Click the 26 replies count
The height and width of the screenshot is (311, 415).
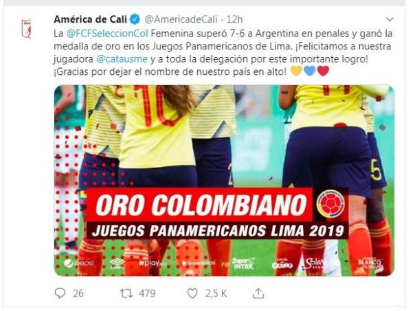point(78,293)
